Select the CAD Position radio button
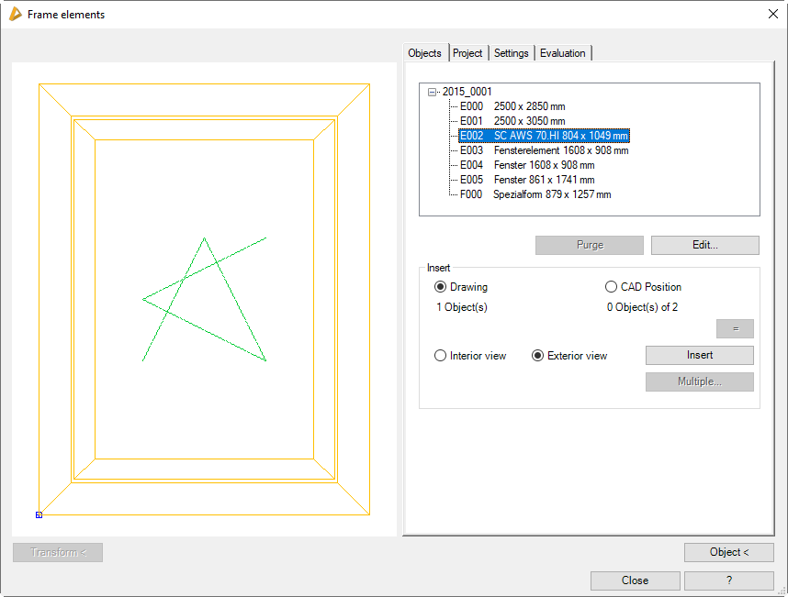 coord(612,287)
